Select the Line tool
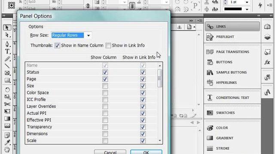 pos(7,66)
